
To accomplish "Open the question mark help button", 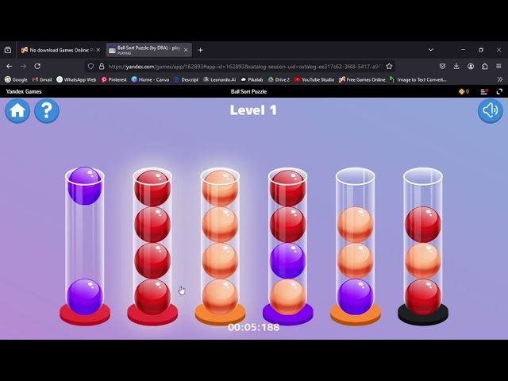I will [x=47, y=111].
